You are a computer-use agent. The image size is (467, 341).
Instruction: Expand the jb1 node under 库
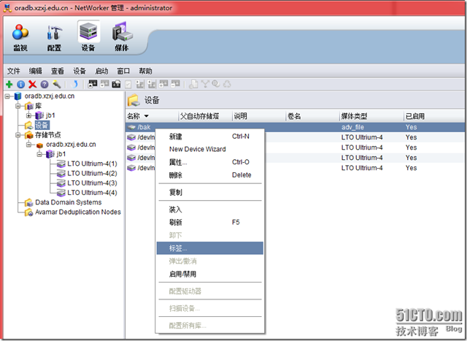(x=28, y=115)
